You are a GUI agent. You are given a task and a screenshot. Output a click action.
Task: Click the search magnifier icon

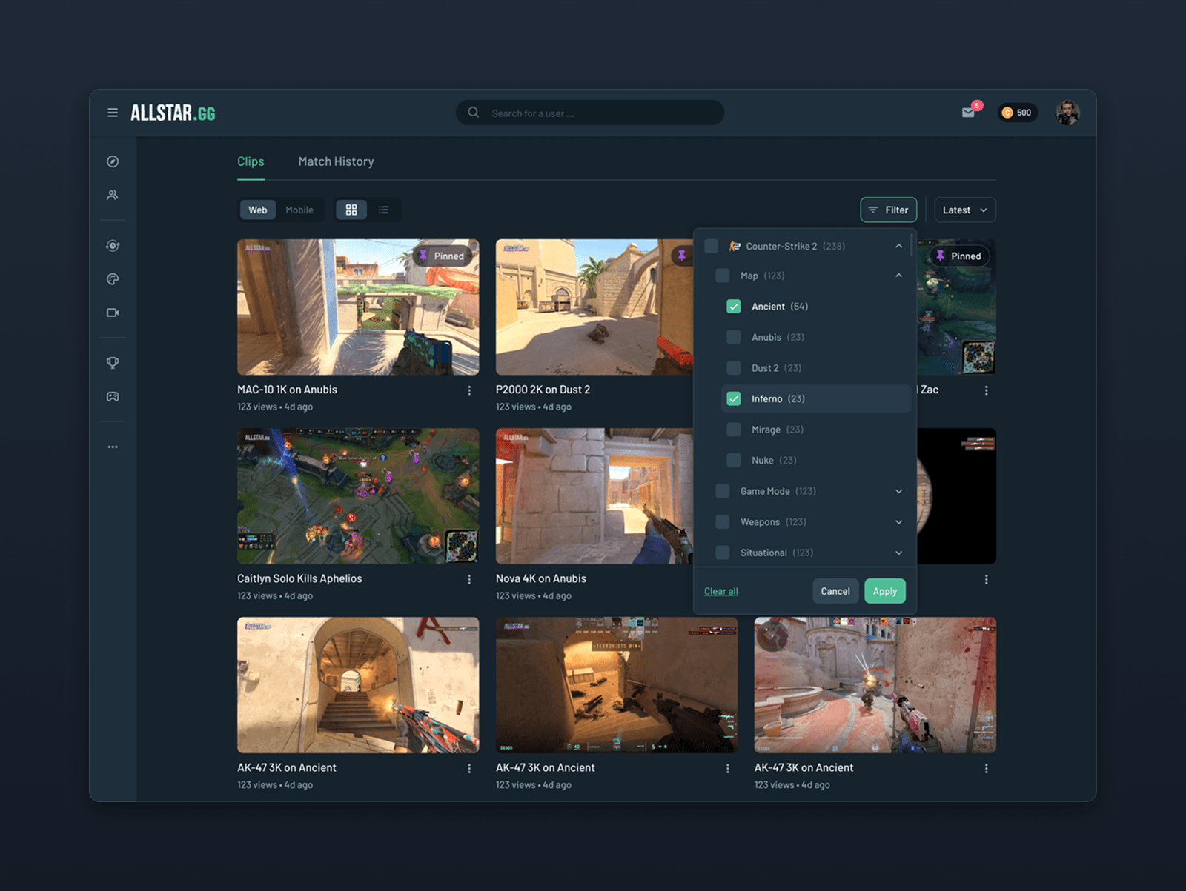click(473, 113)
